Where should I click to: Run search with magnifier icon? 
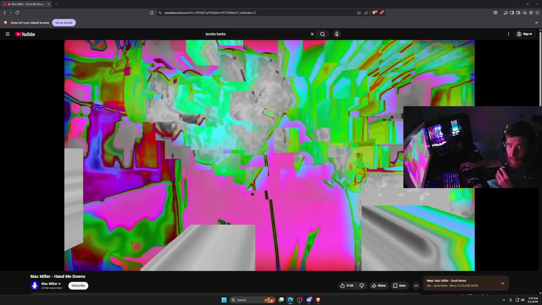pos(322,34)
